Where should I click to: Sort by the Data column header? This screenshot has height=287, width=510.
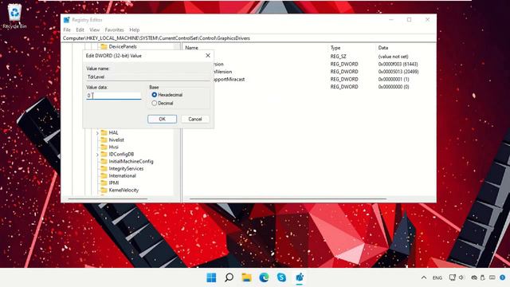click(383, 48)
